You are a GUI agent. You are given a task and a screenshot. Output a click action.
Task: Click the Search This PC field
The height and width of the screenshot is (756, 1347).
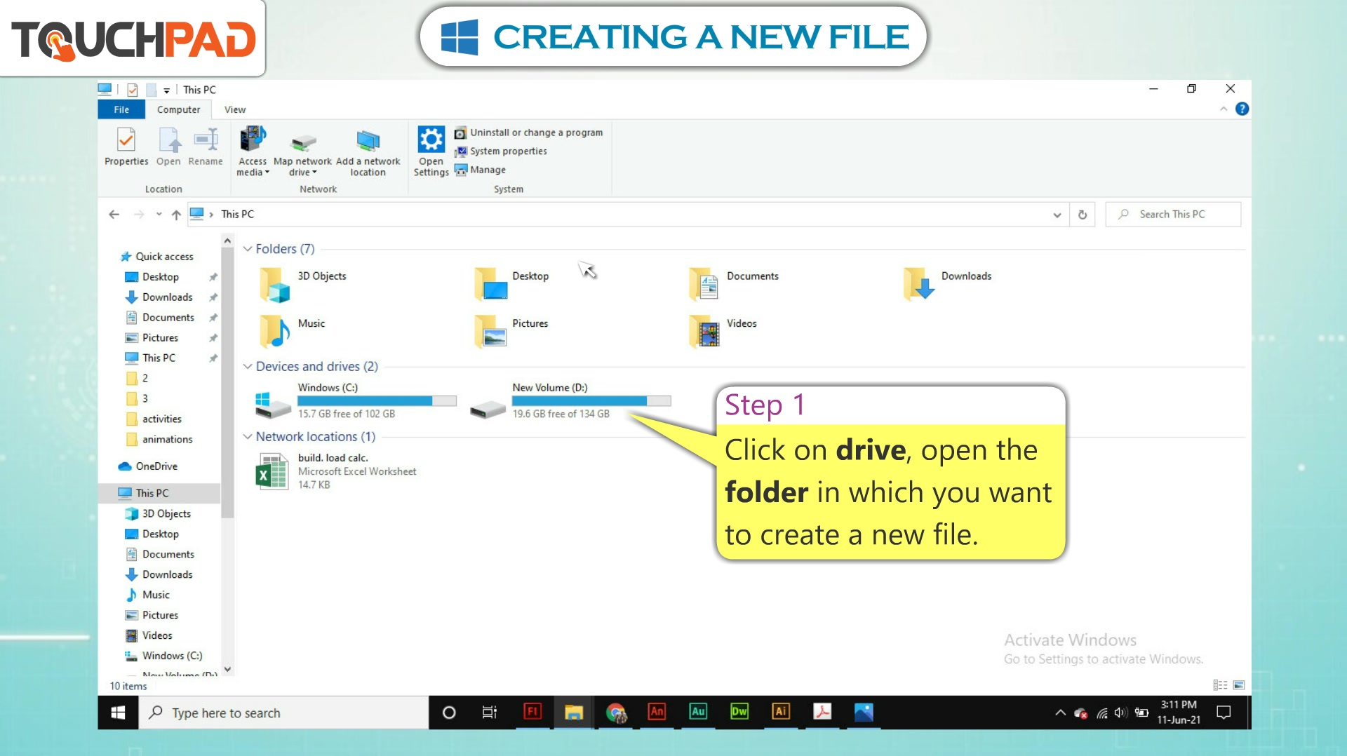(1173, 215)
